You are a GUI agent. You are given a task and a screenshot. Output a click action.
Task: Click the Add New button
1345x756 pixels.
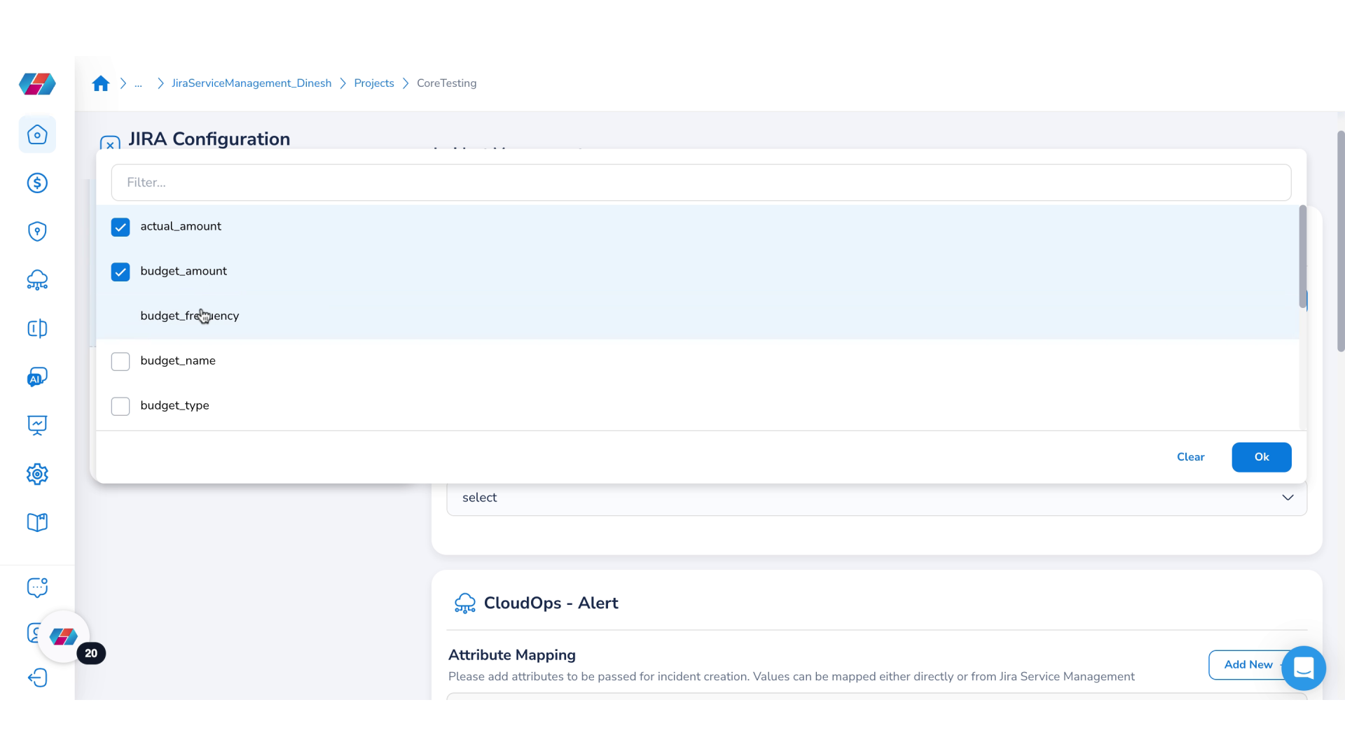tap(1248, 665)
